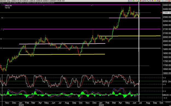
Task: Click the chart scroll buttons beside Oct
Action: tap(168, 102)
